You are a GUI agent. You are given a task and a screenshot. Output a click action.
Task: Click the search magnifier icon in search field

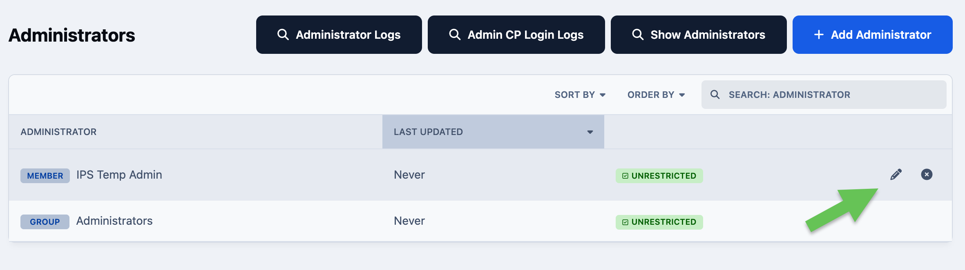coord(715,95)
